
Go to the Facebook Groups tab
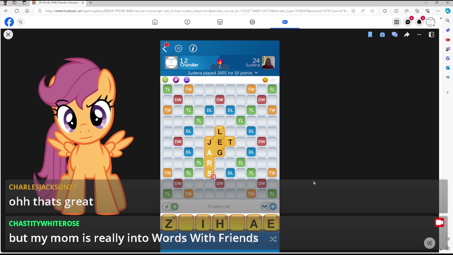[252, 22]
